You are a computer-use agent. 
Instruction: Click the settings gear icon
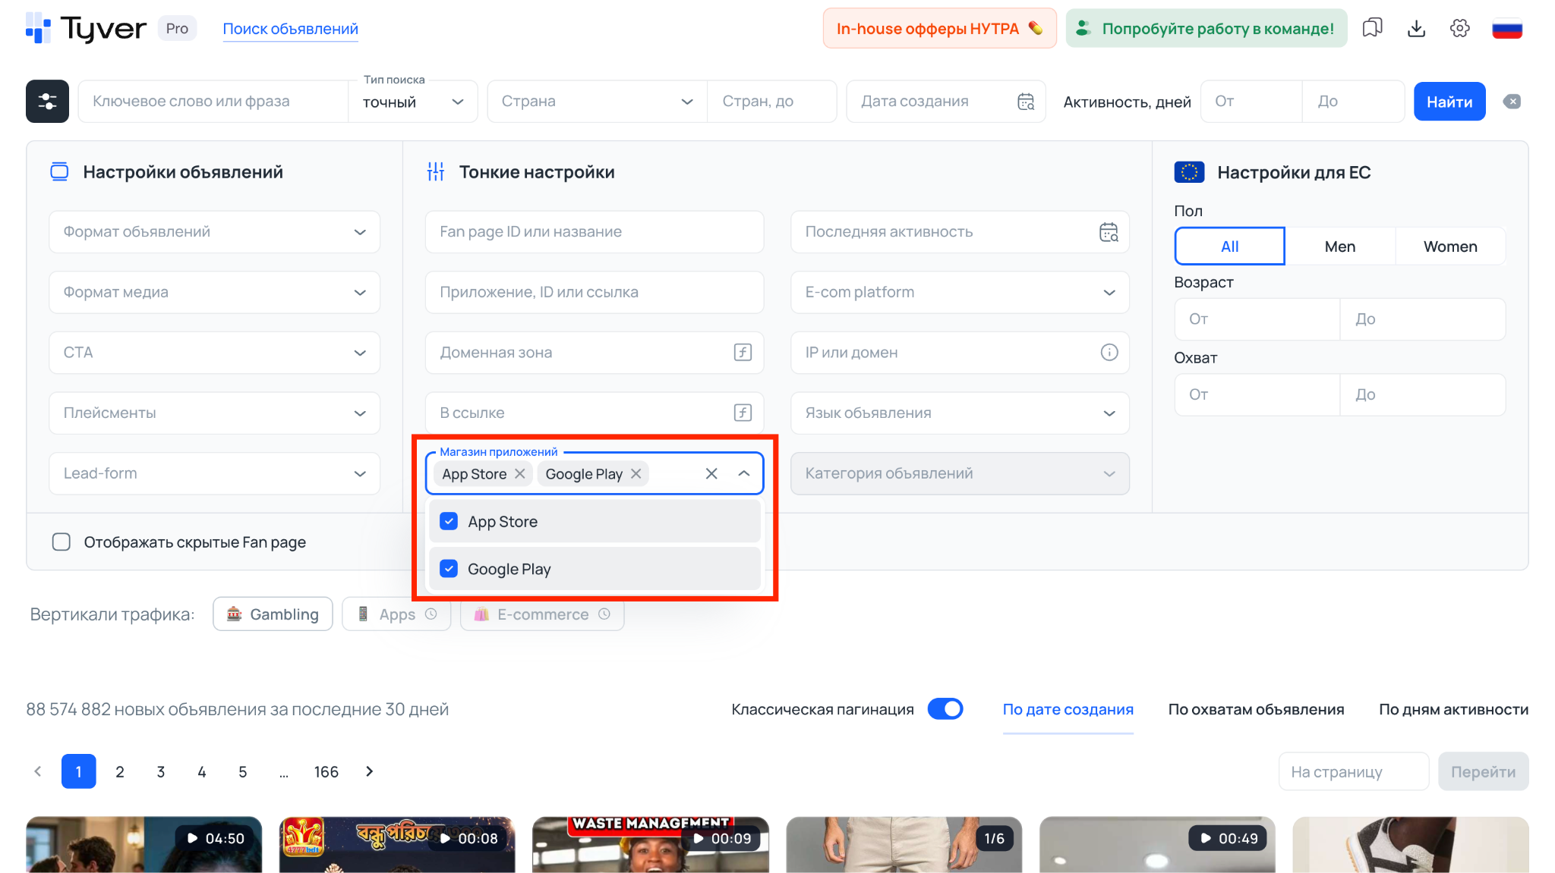point(1459,28)
